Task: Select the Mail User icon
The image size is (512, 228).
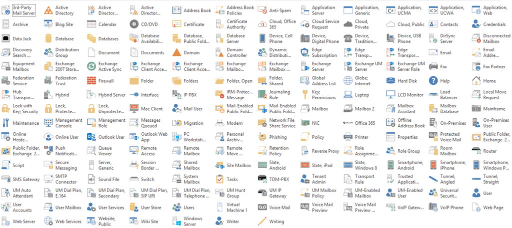Action: coord(176,109)
